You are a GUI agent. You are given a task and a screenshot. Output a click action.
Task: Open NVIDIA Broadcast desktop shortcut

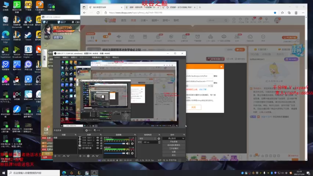[x=17, y=52]
